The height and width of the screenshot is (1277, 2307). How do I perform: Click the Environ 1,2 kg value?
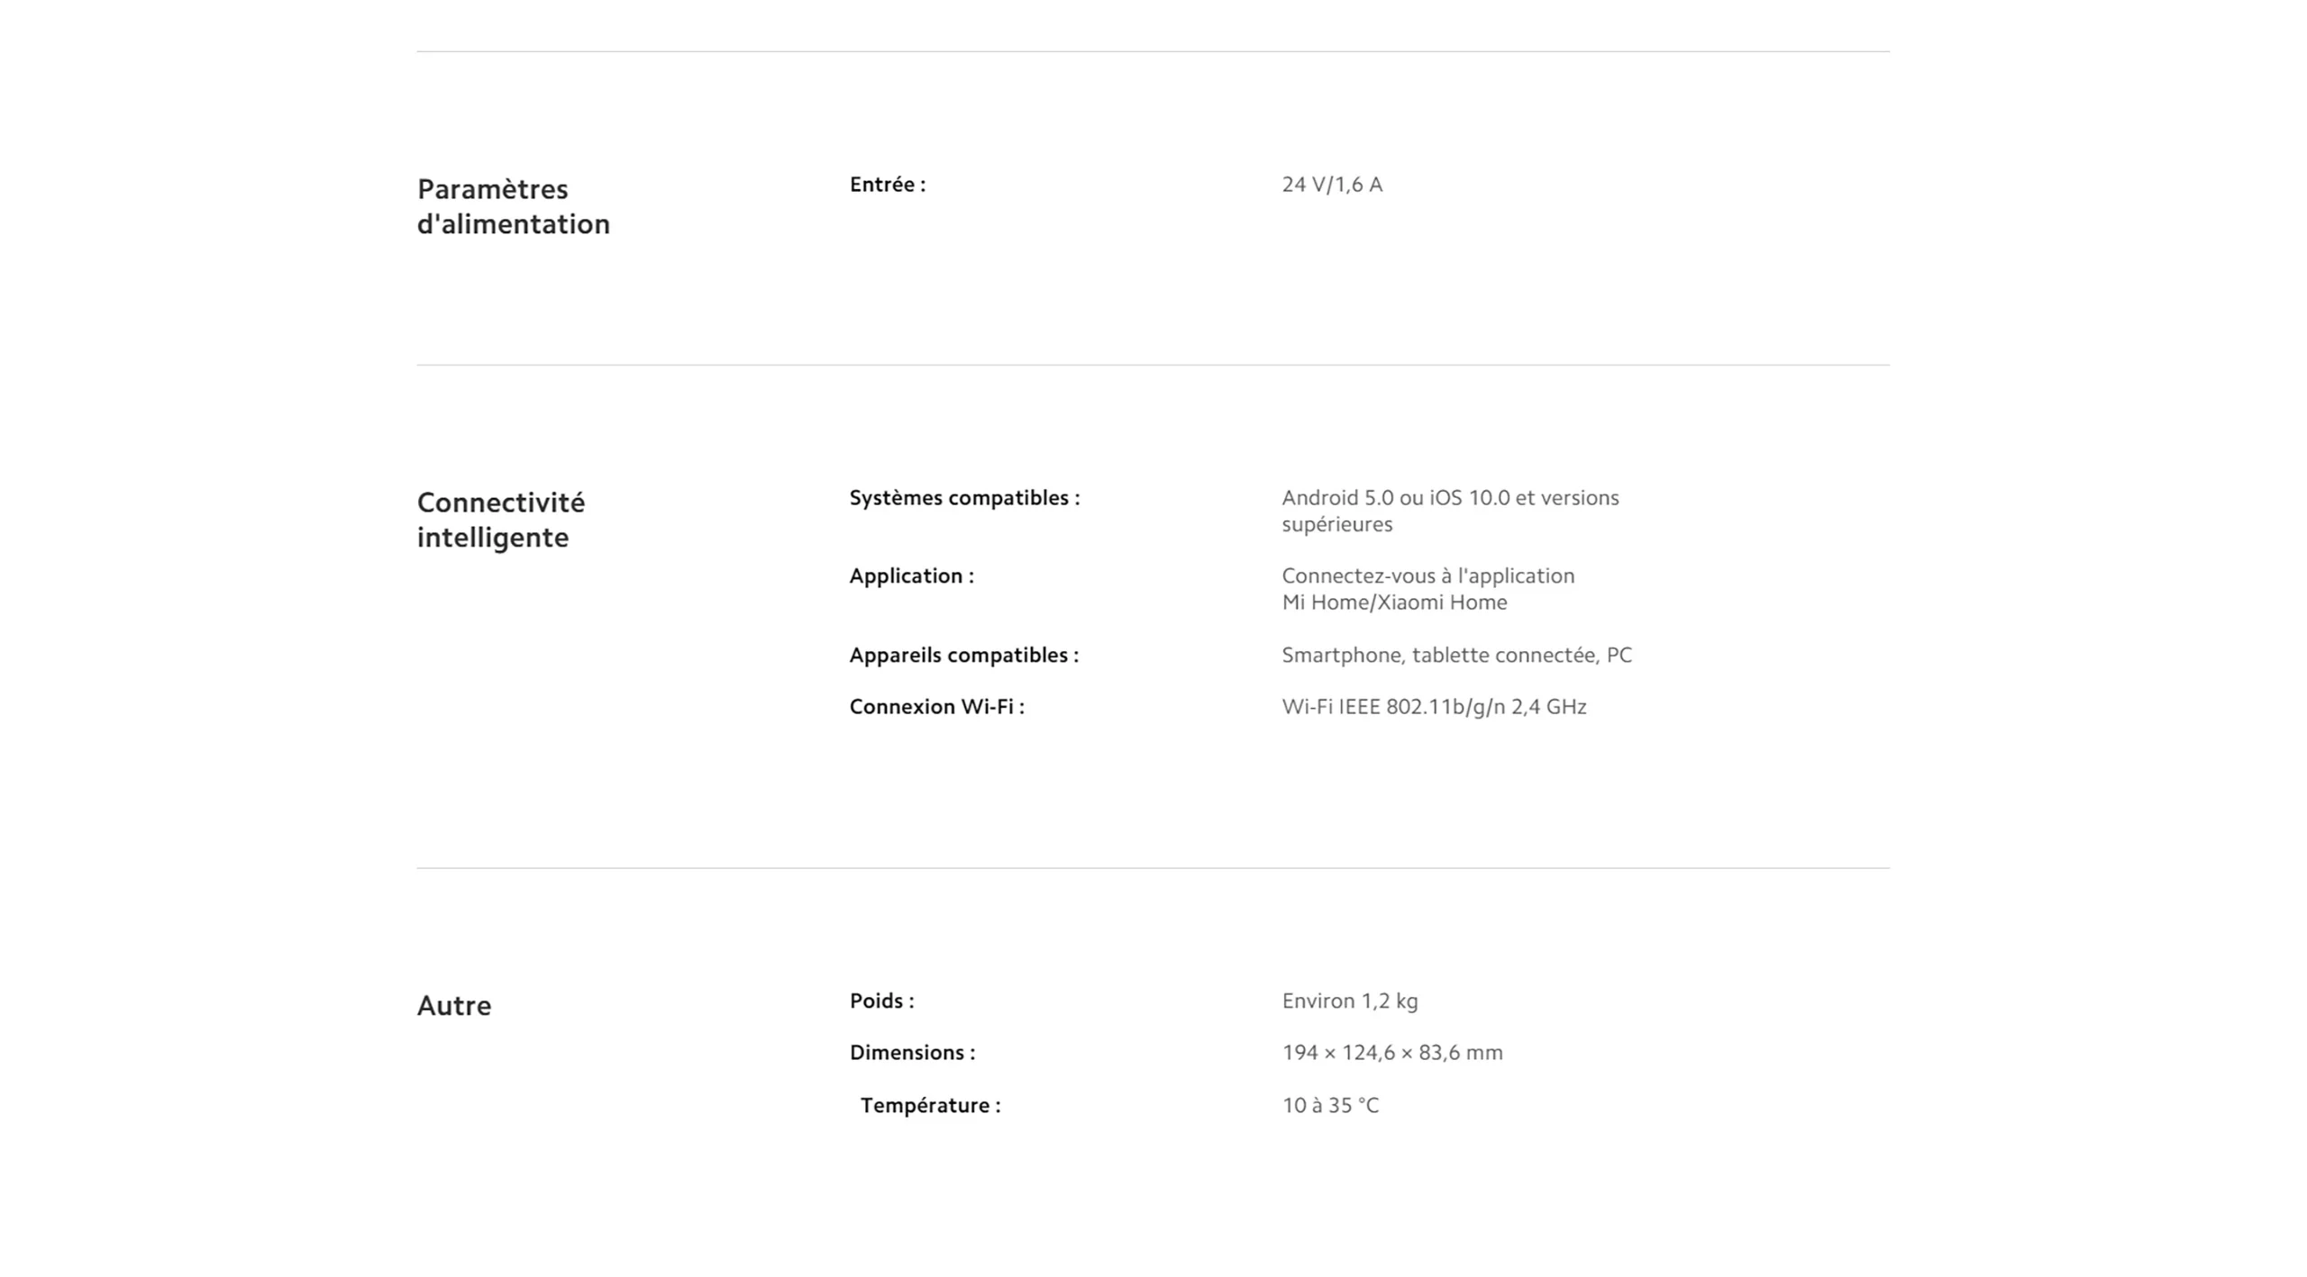[x=1350, y=1001]
